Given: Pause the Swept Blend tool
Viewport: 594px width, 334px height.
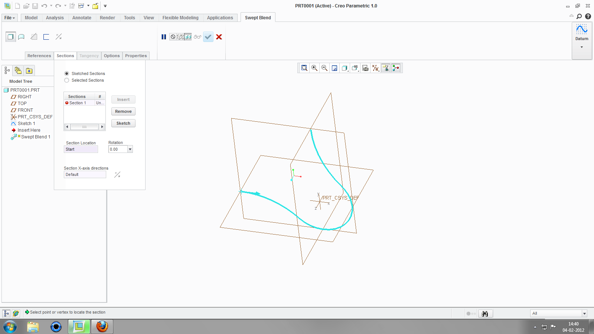Looking at the screenshot, I should pyautogui.click(x=164, y=37).
